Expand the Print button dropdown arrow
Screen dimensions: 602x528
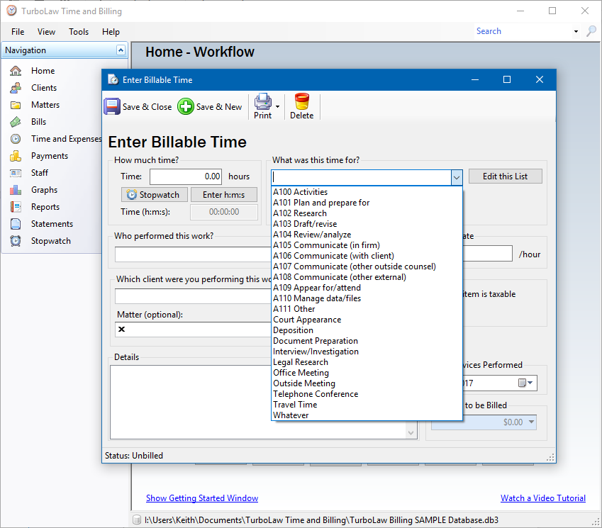click(277, 107)
